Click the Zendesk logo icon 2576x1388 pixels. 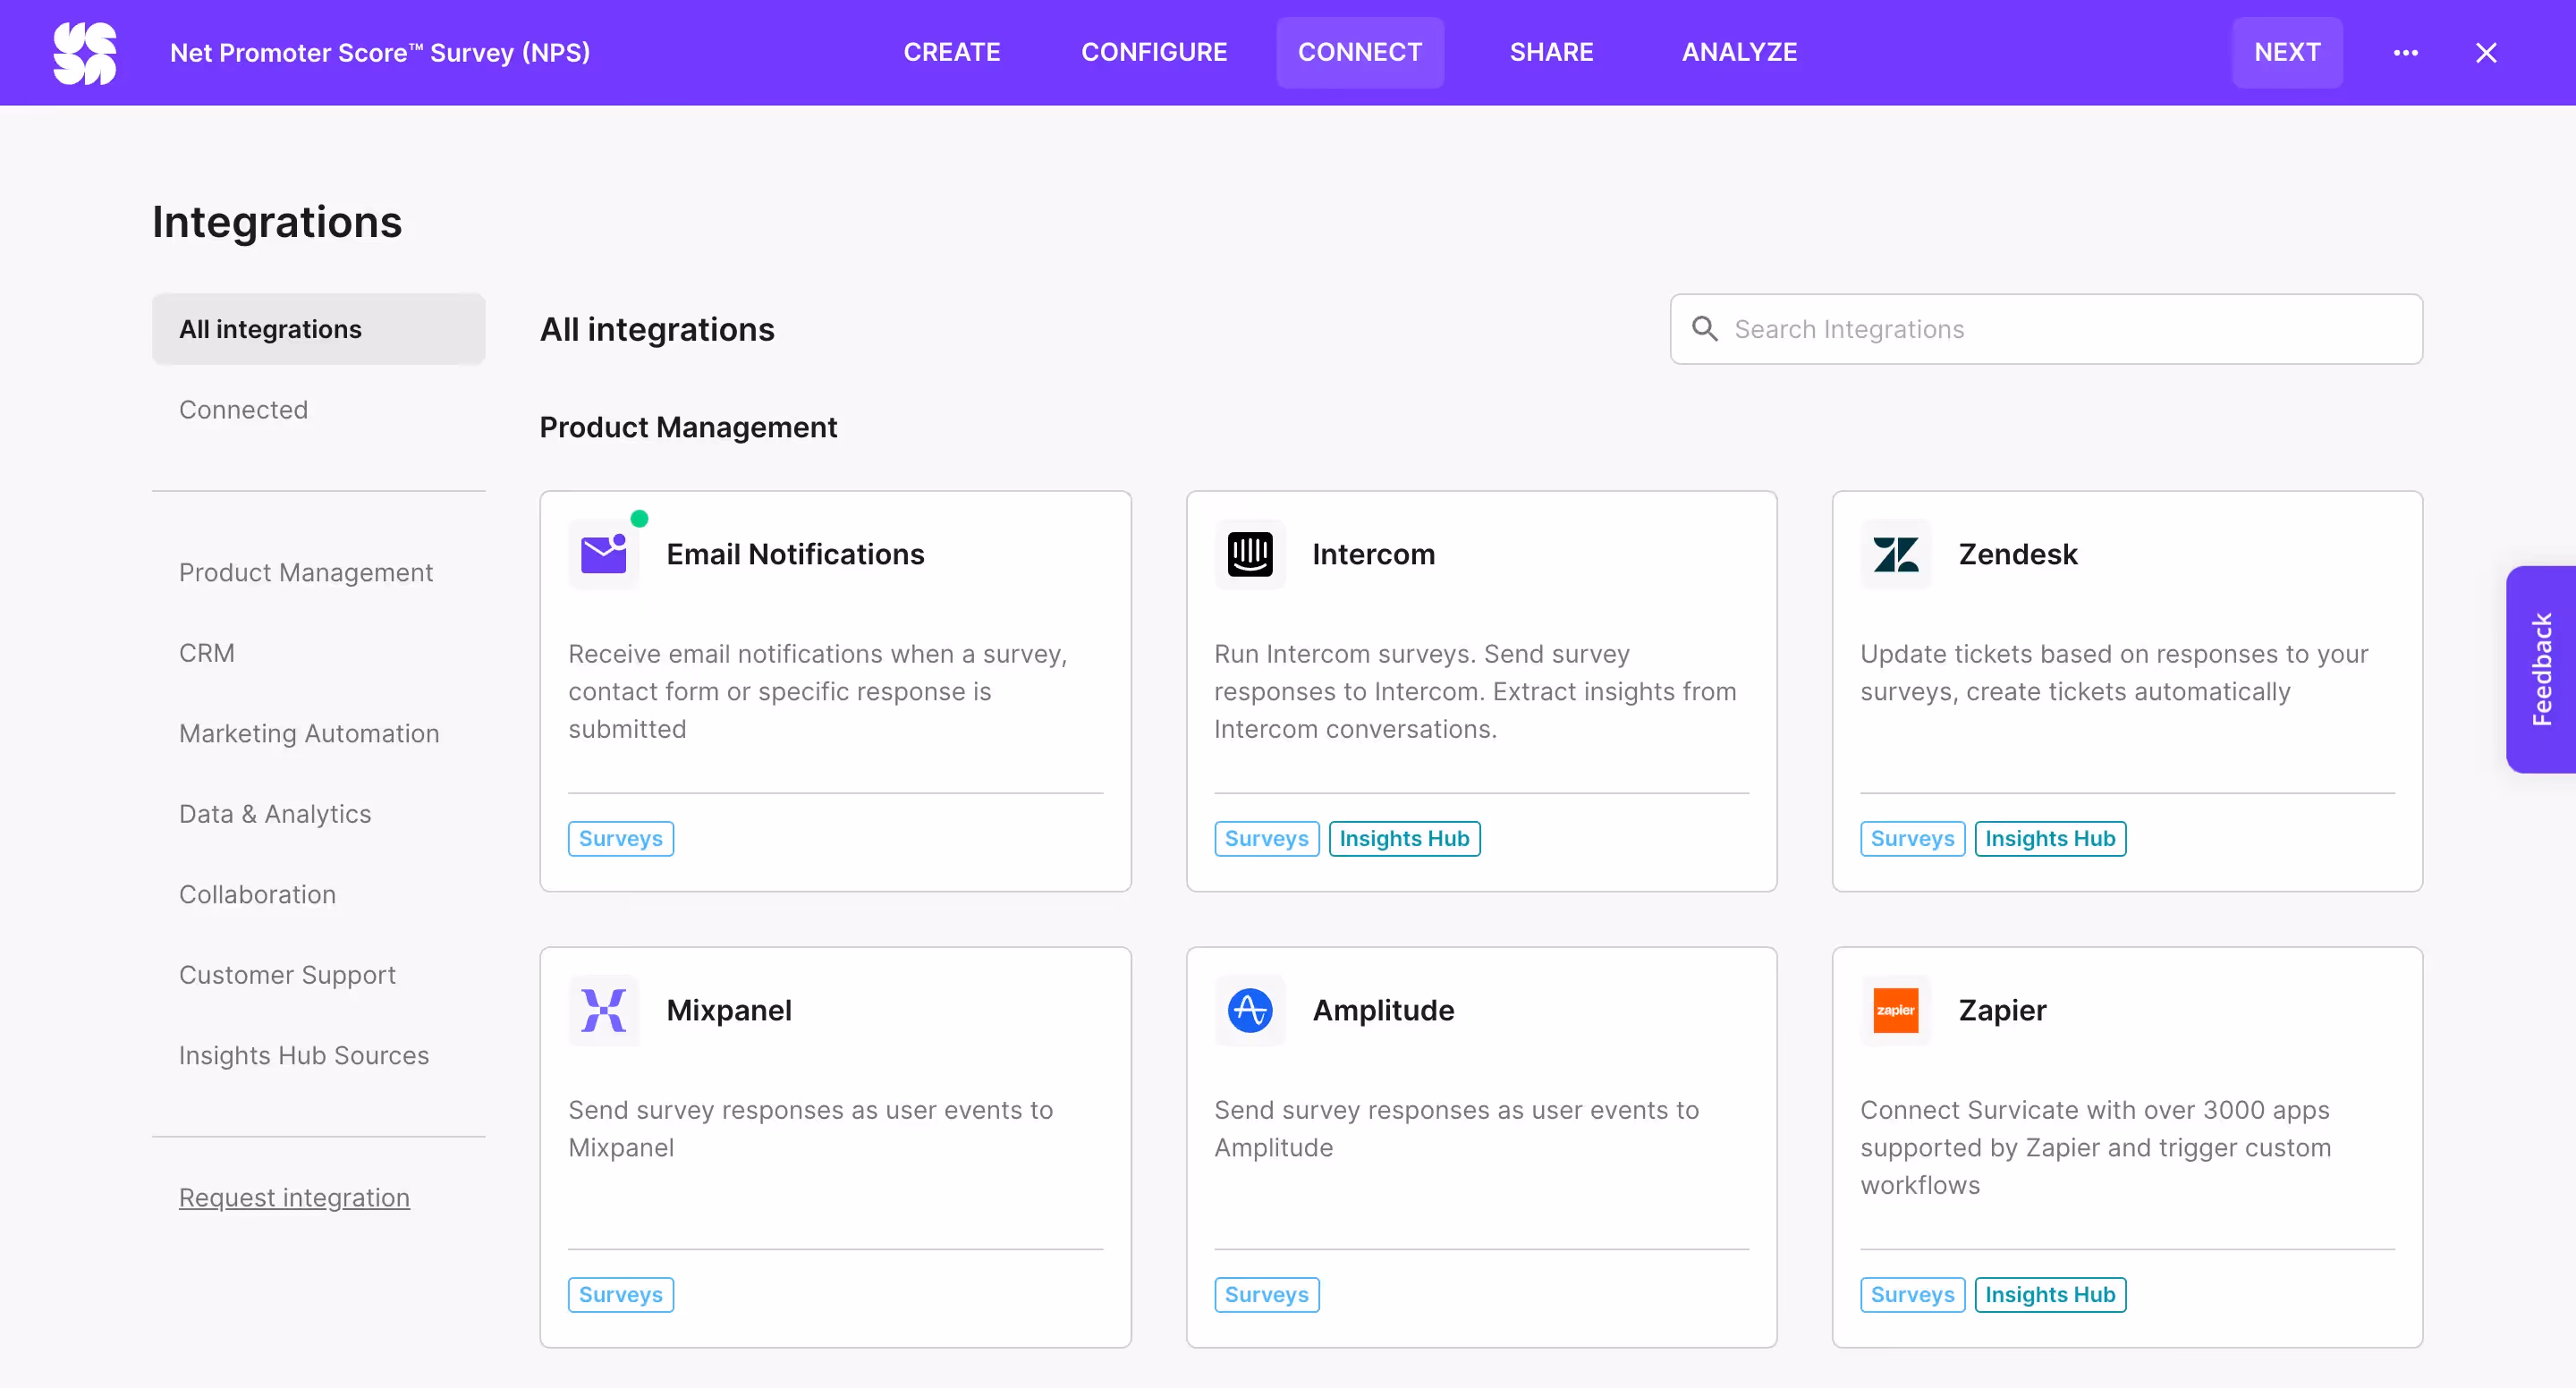[1896, 554]
